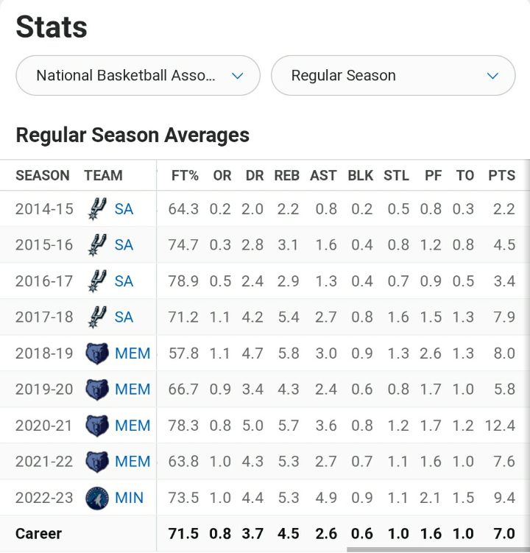
Task: Click the SEASON column header
Action: [x=43, y=176]
